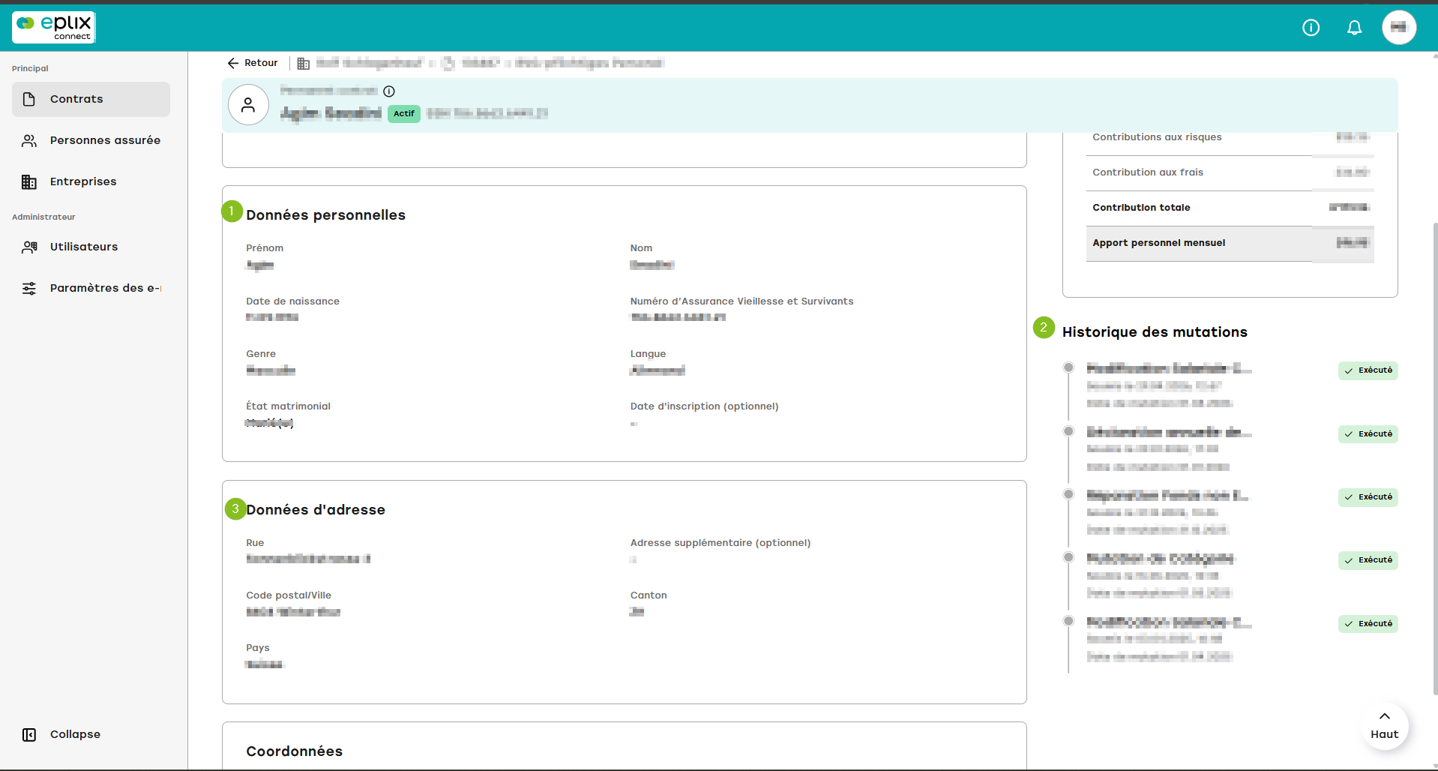Viewport: 1438px width, 771px height.
Task: Click the Apport personnel mensuel row
Action: point(1230,243)
